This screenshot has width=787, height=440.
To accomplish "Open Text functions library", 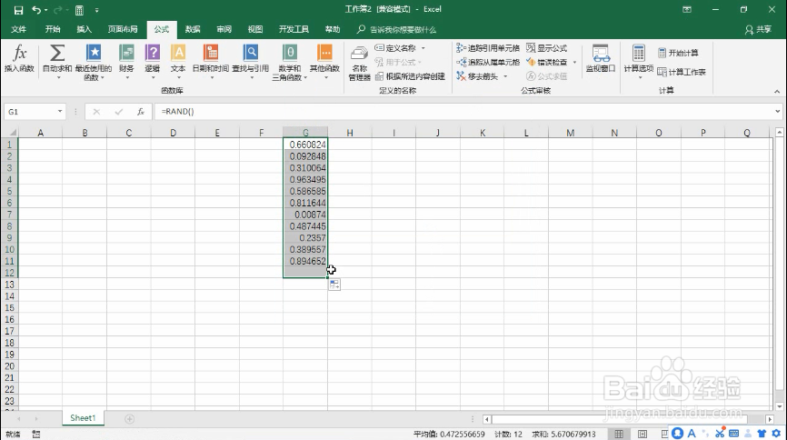I will coord(178,61).
